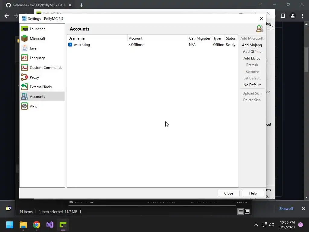
Task: Select the watchdog account row
Action: click(x=152, y=45)
